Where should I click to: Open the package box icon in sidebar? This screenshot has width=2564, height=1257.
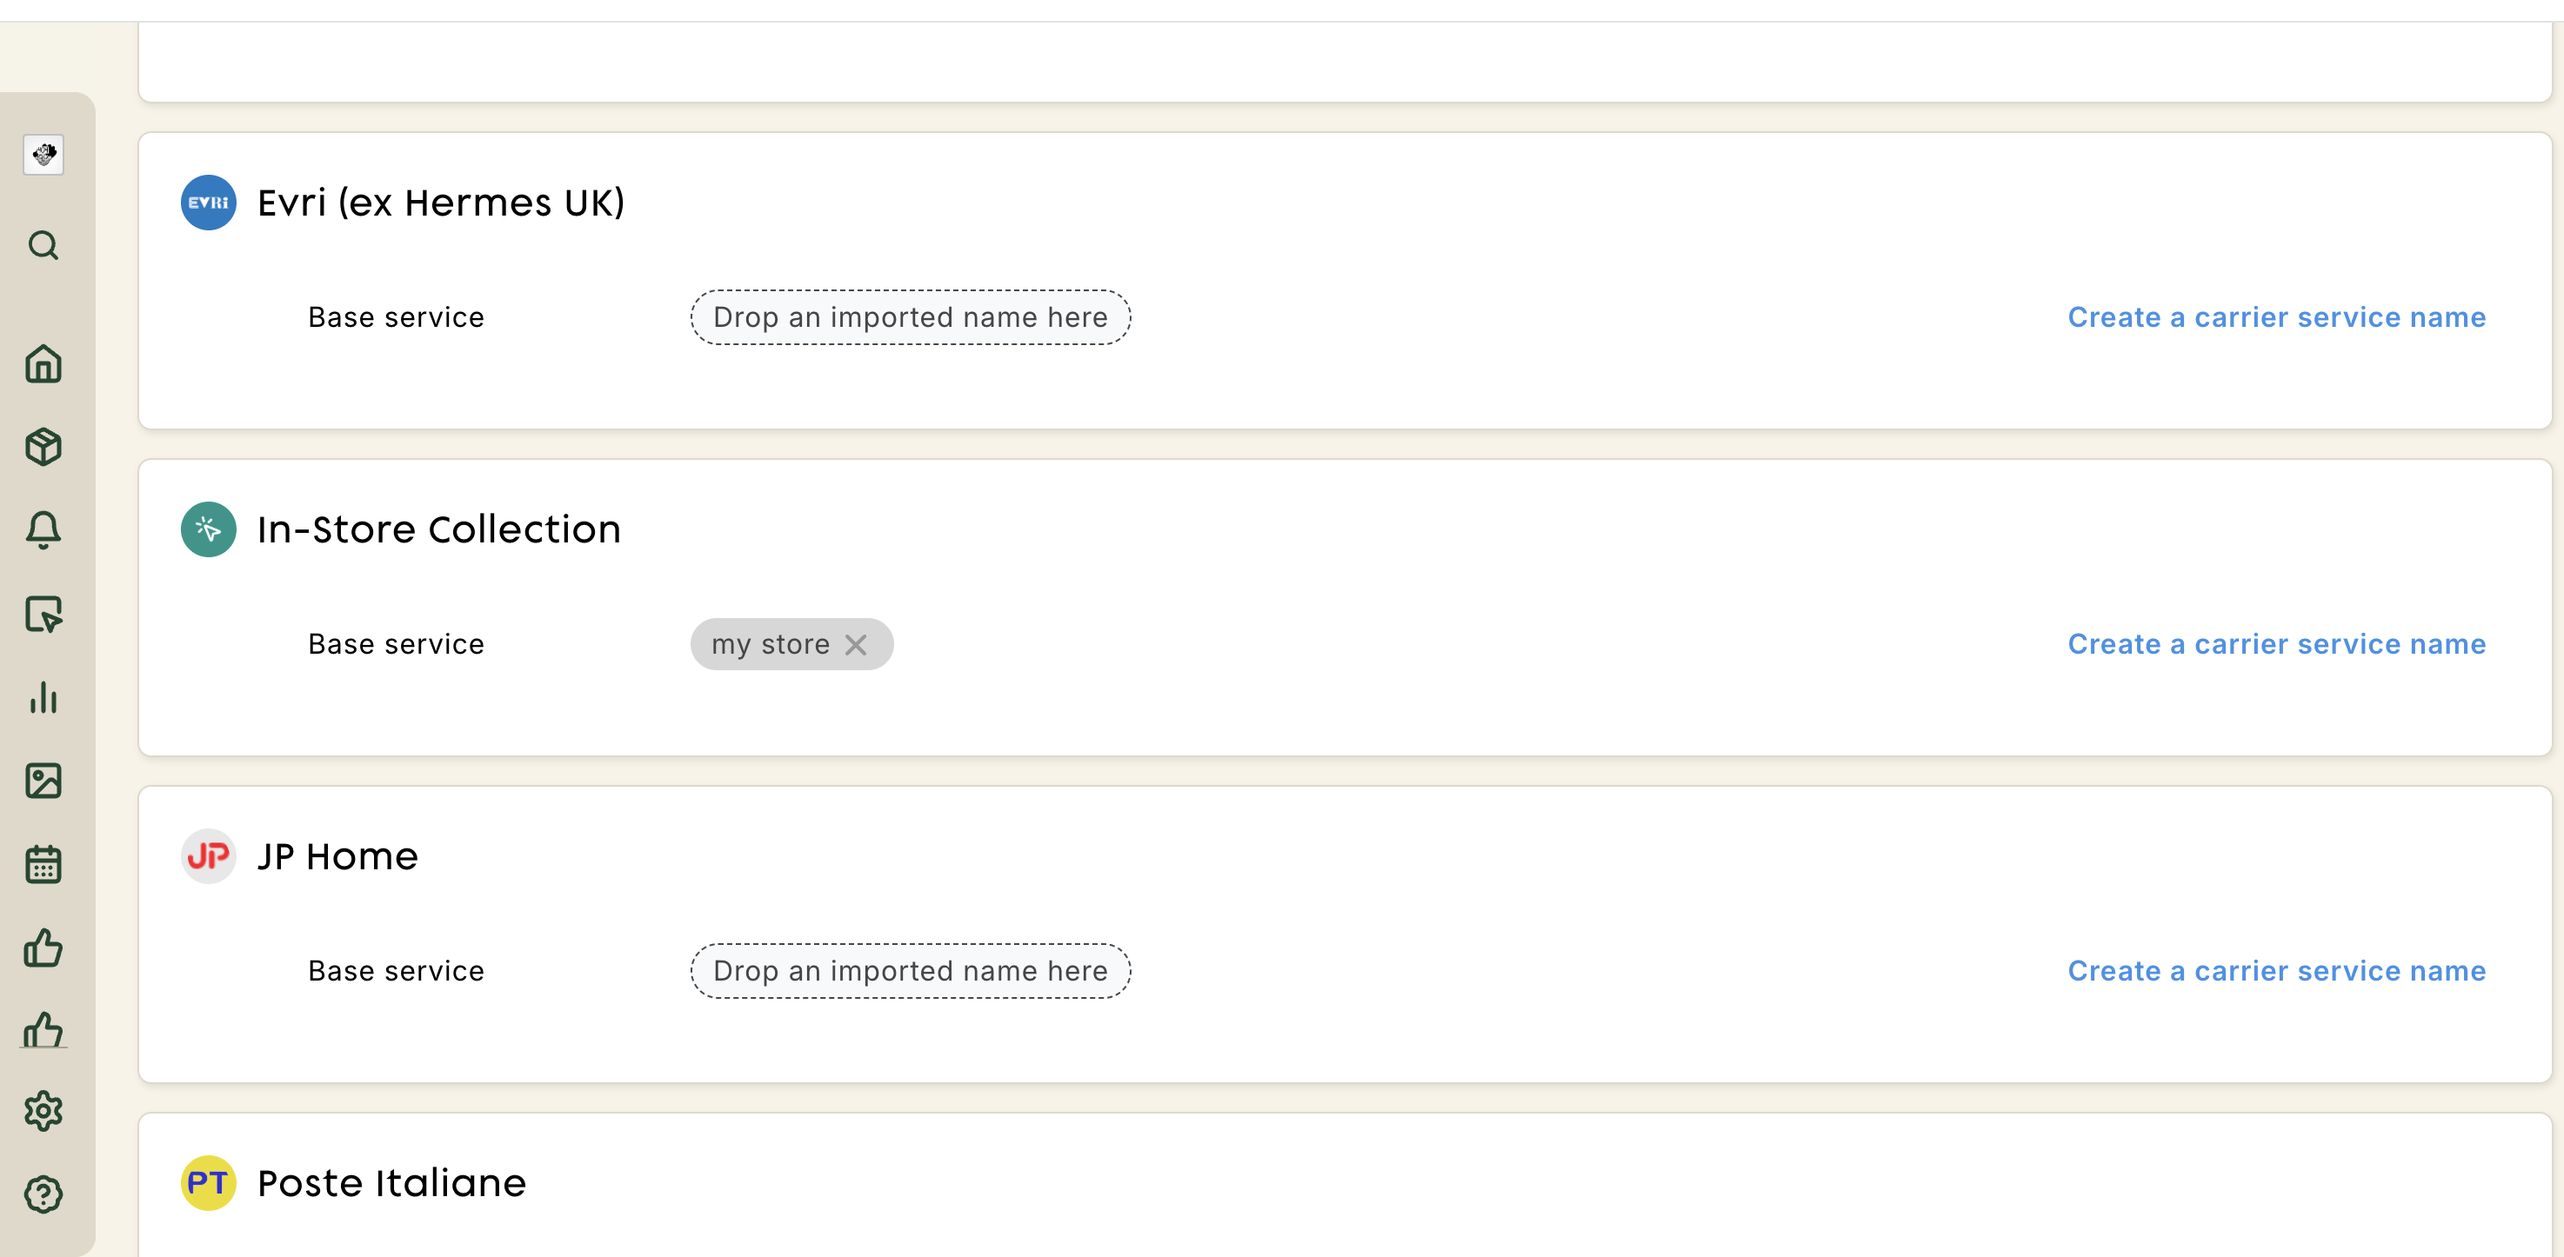[x=43, y=447]
